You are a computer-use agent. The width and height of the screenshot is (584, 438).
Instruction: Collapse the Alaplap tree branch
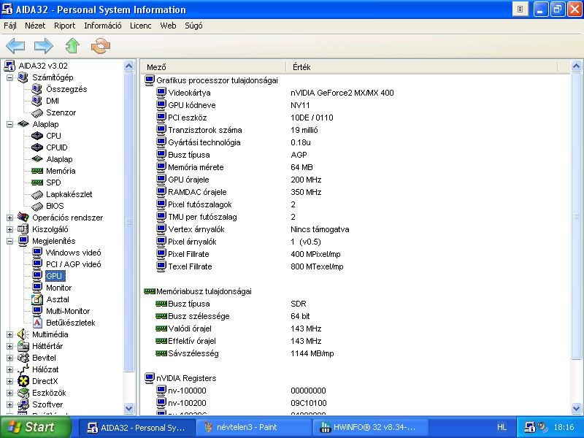(10, 124)
